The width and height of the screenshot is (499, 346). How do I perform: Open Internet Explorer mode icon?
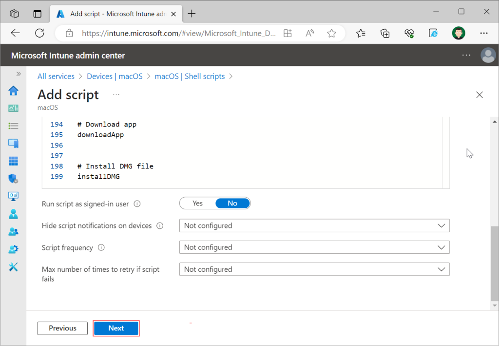(x=433, y=33)
